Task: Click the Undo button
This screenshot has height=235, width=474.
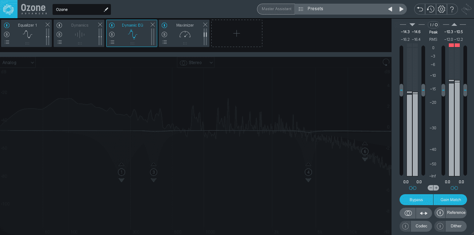Action: coord(420,9)
